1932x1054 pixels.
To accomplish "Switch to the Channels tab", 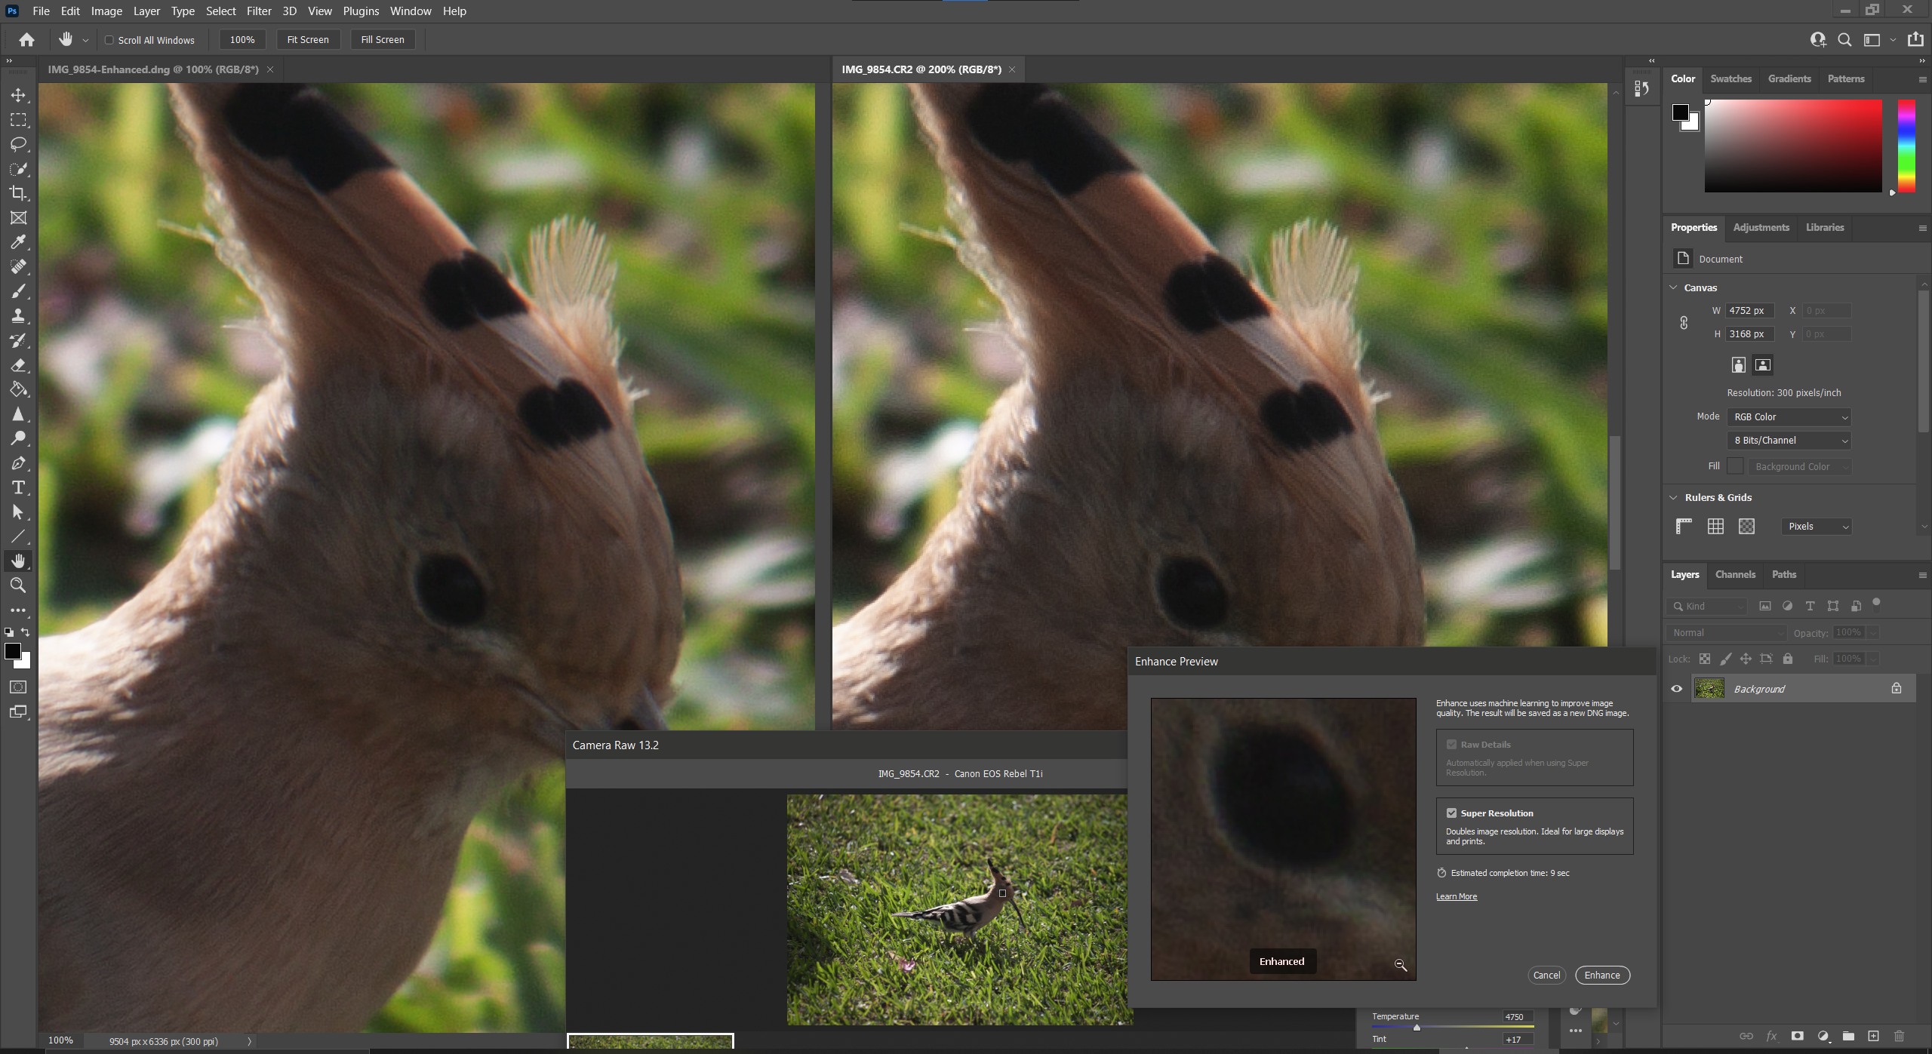I will [1735, 574].
